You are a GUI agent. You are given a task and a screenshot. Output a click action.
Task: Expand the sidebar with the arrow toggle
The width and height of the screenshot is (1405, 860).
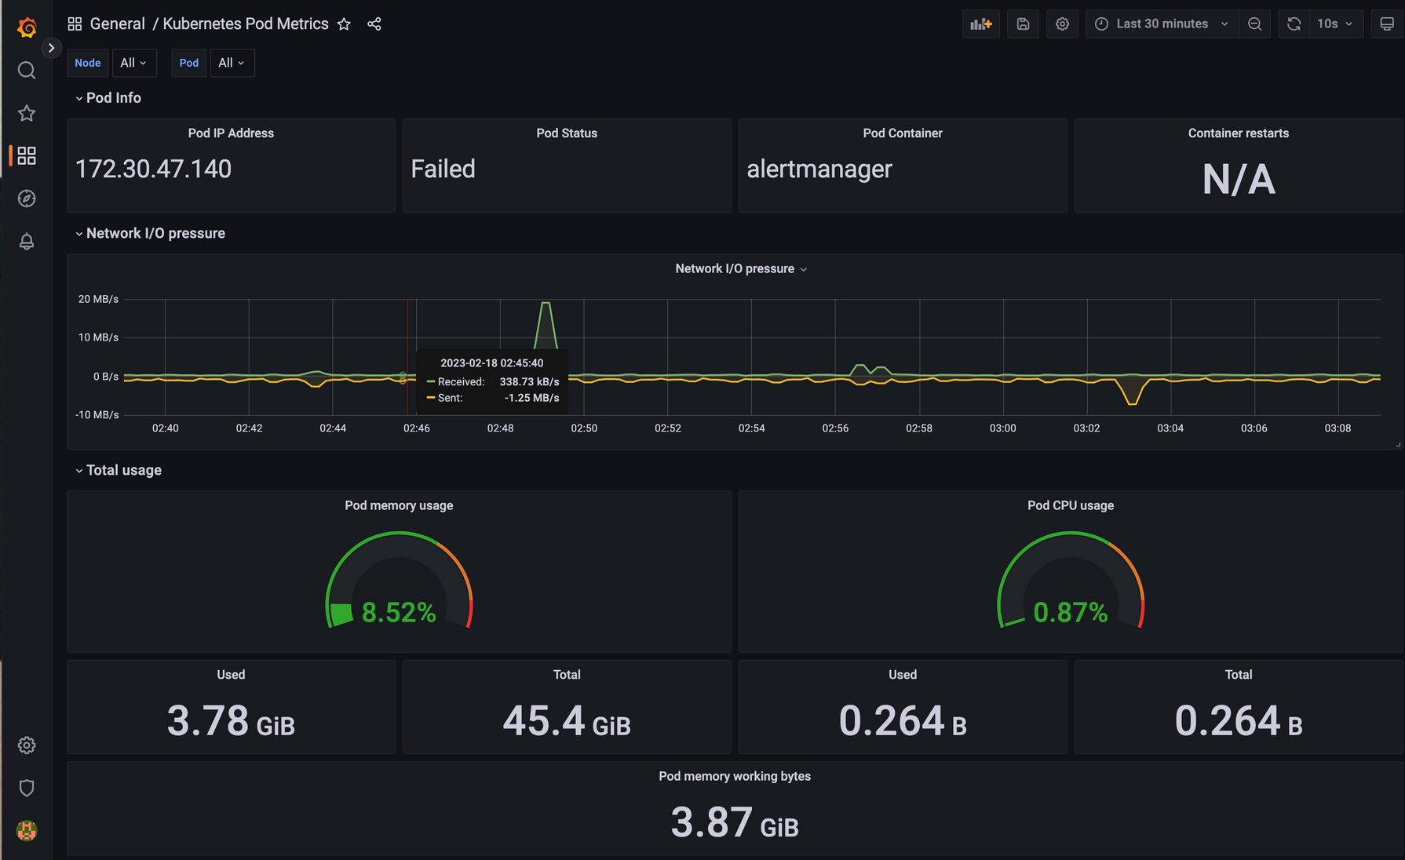point(51,48)
